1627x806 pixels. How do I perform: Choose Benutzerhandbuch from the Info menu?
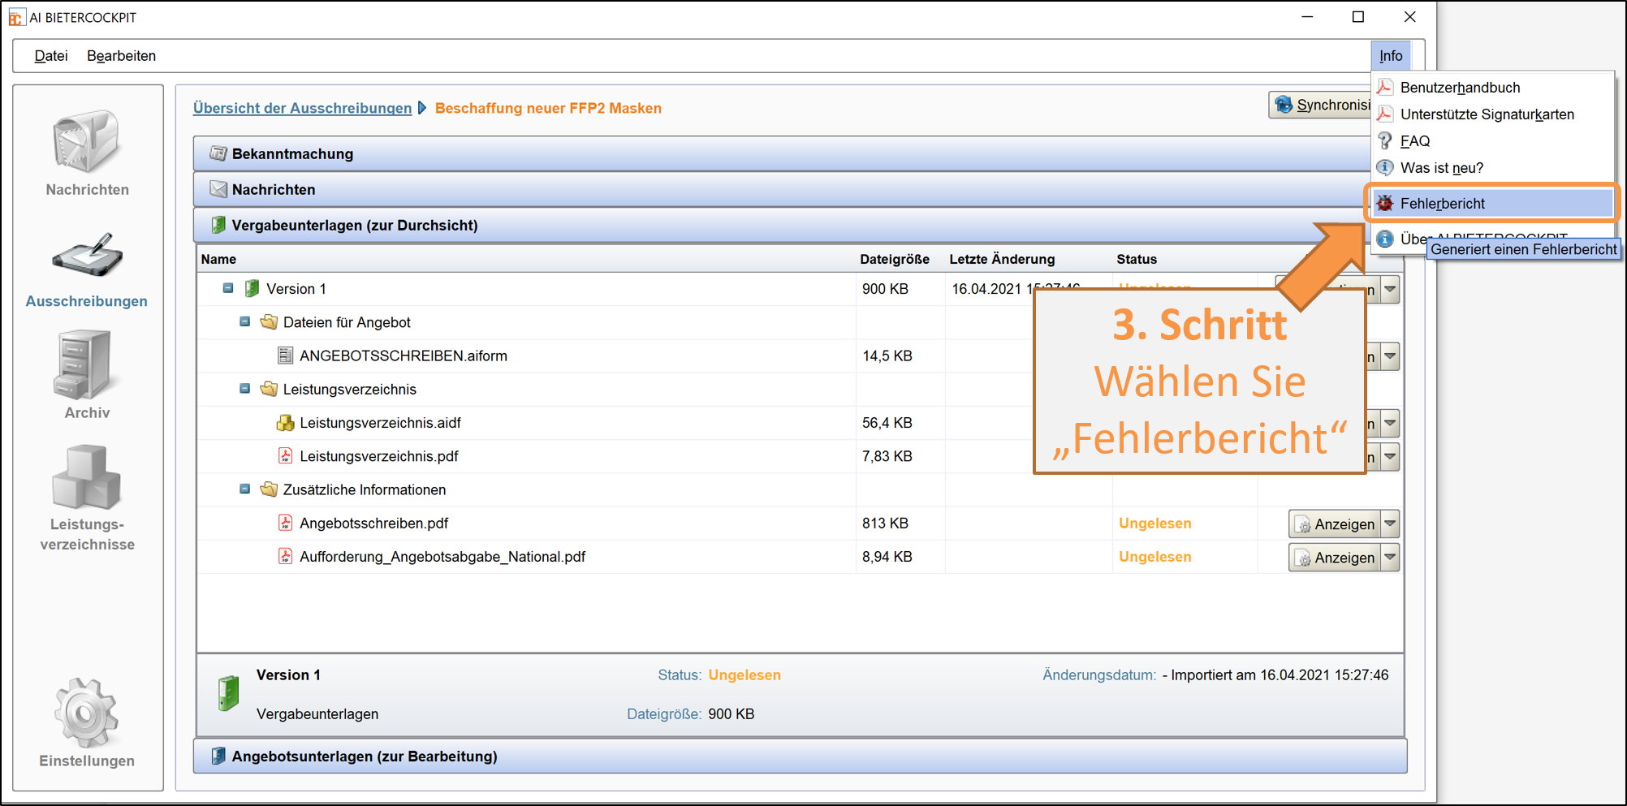(1460, 88)
